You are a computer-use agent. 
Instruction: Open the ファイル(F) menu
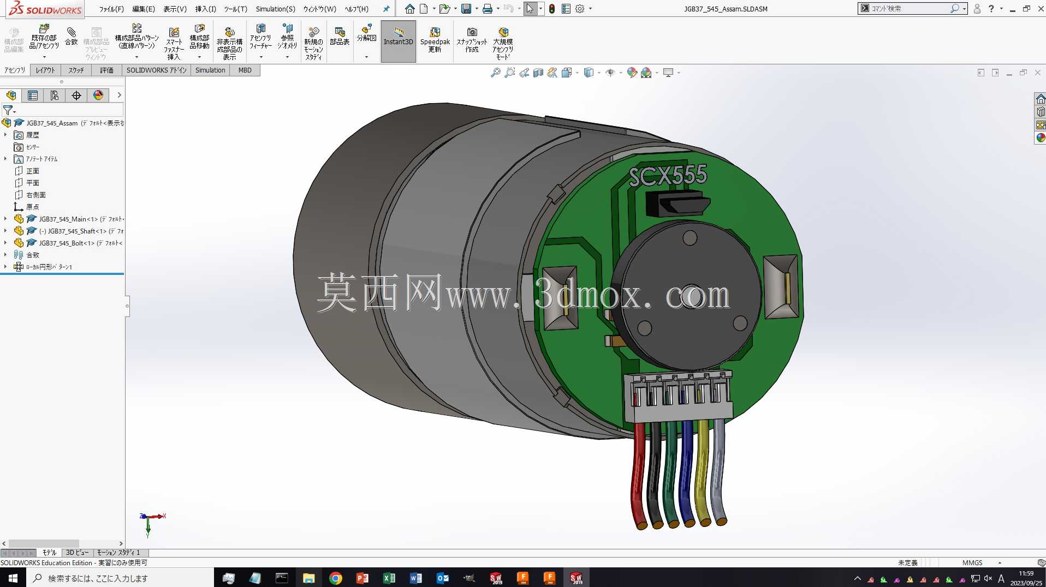[x=111, y=9]
